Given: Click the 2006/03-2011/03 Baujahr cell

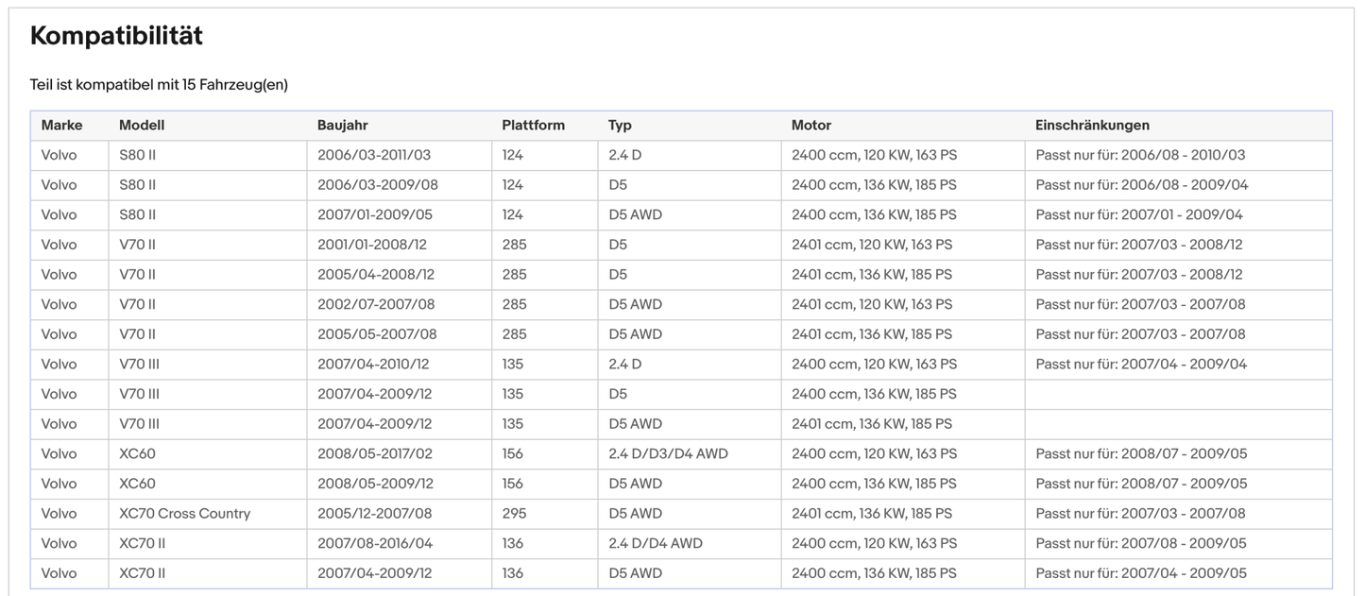Looking at the screenshot, I should tap(373, 155).
